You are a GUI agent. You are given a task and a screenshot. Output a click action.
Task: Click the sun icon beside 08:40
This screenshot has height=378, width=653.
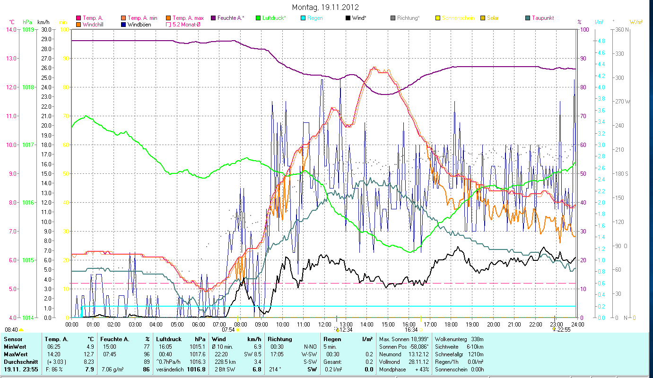click(21, 330)
